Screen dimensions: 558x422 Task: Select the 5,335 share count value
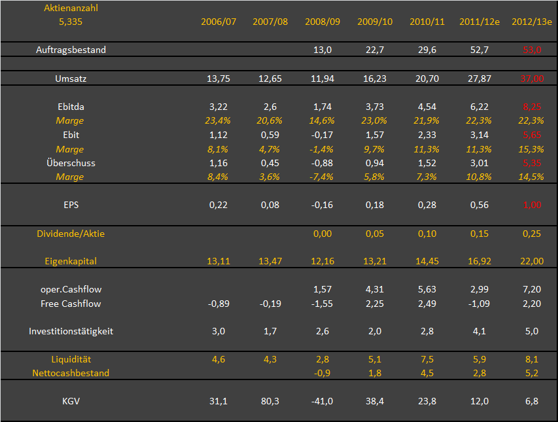click(71, 22)
